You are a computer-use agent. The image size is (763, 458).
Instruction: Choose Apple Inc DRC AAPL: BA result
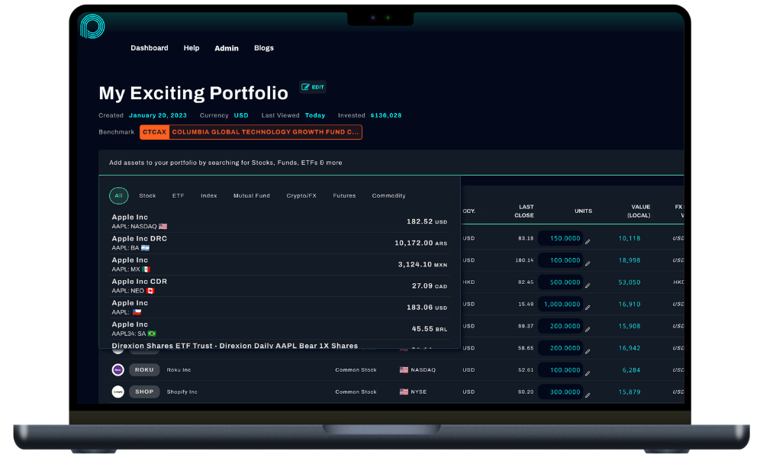click(279, 243)
